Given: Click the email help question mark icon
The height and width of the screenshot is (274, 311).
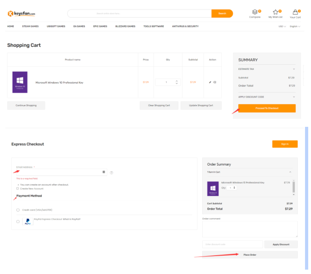Looking at the screenshot, I should click(111, 173).
